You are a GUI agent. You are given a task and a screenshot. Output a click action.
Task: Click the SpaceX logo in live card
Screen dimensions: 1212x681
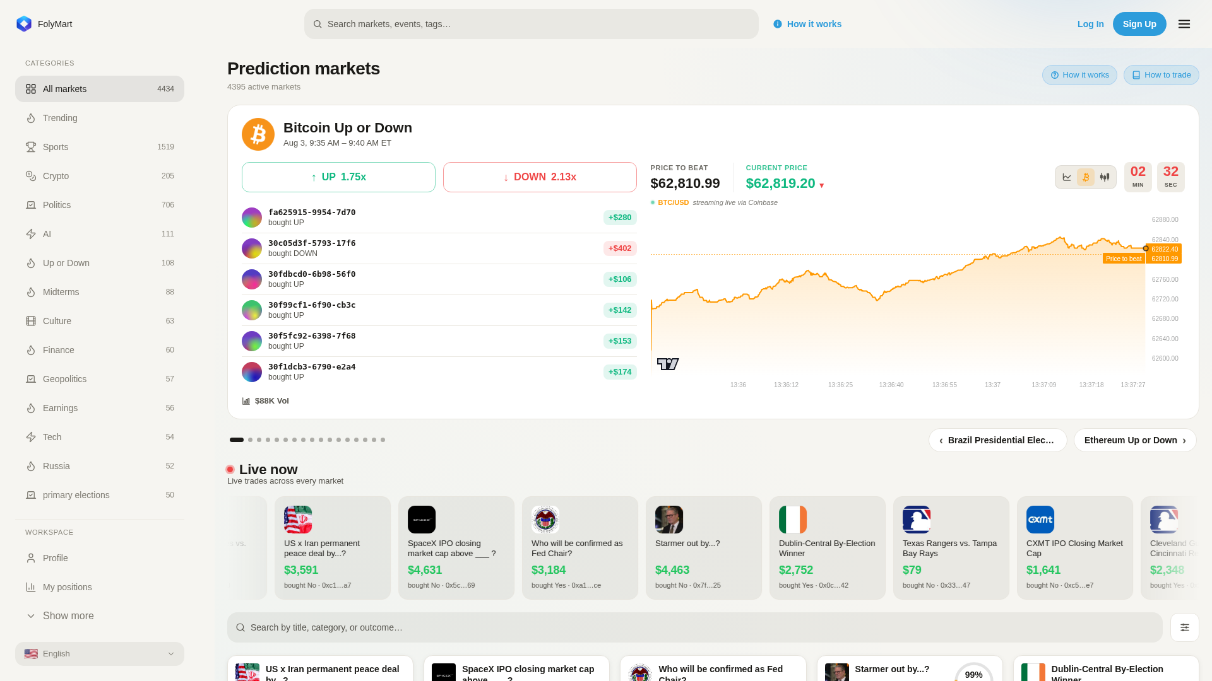422,520
